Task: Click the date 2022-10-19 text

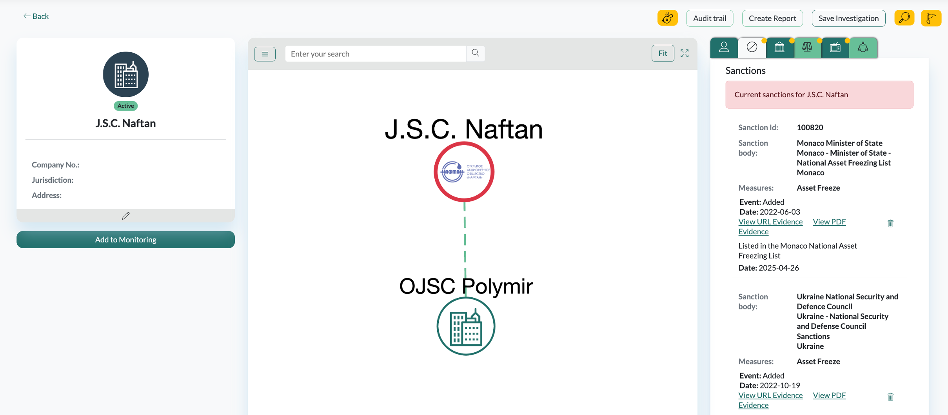Action: click(779, 385)
